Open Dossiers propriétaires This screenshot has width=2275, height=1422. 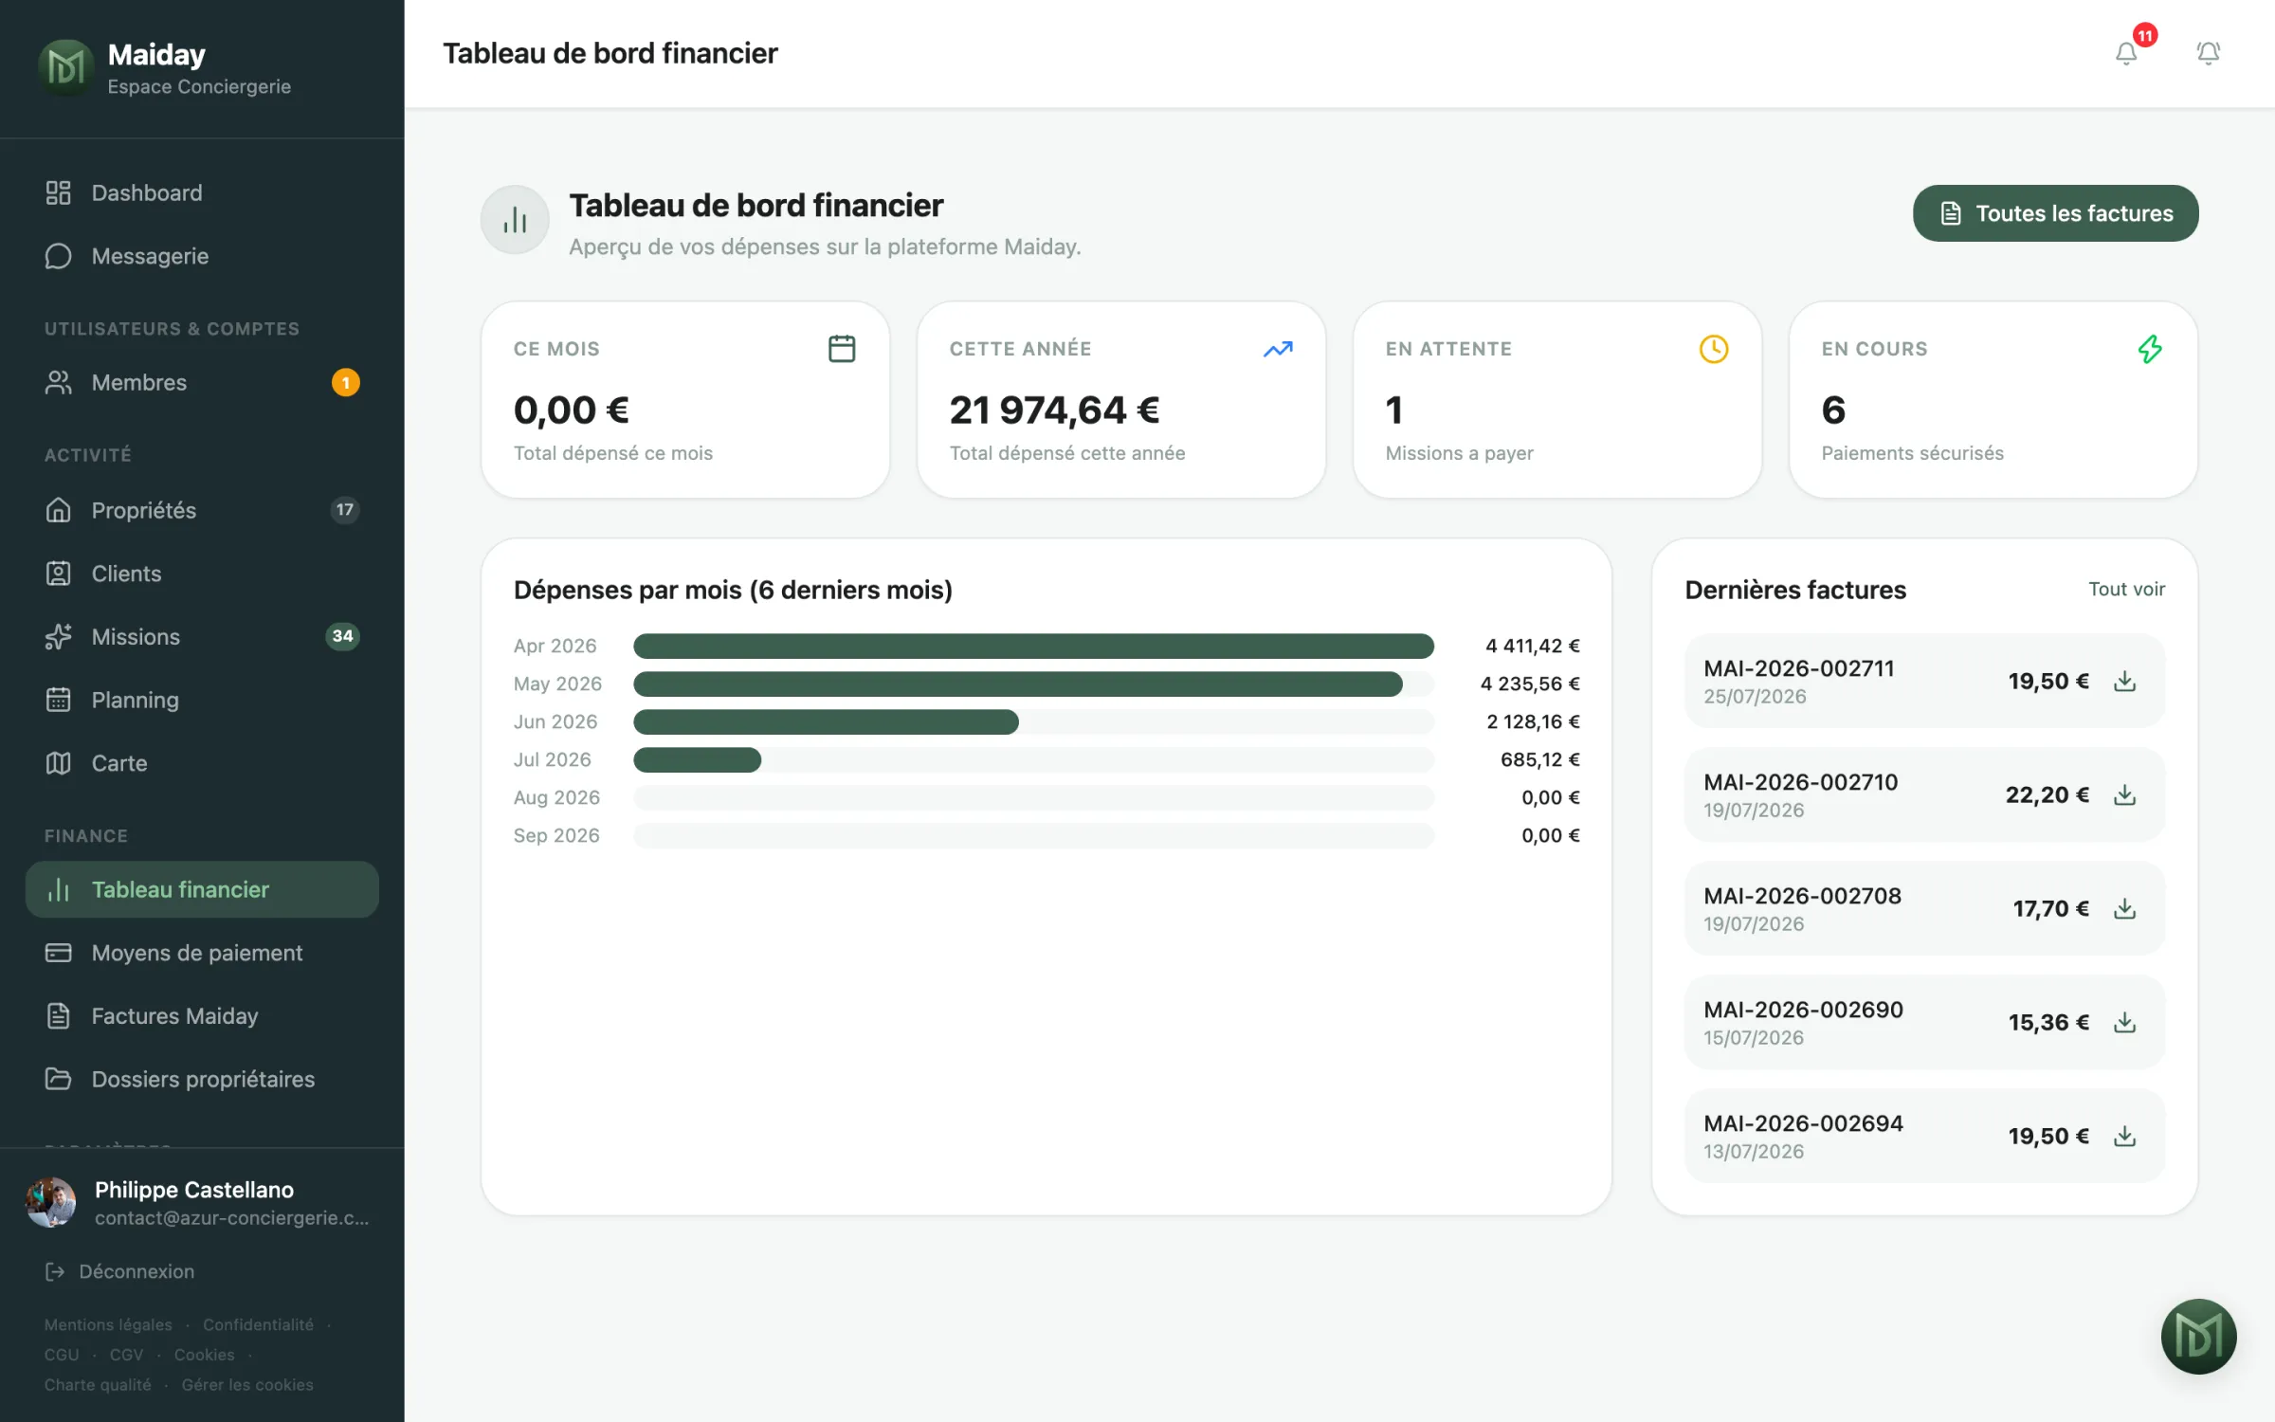202,1079
